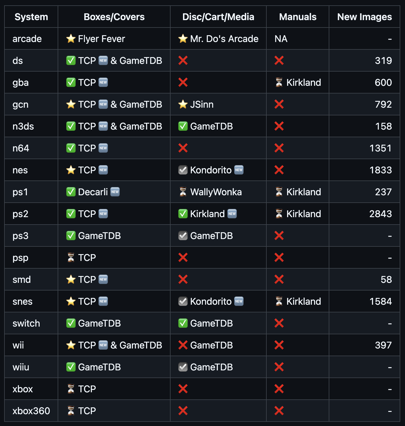Click the star icon beside Flyer Fever
Screen dimensions: 405x426
(71, 38)
